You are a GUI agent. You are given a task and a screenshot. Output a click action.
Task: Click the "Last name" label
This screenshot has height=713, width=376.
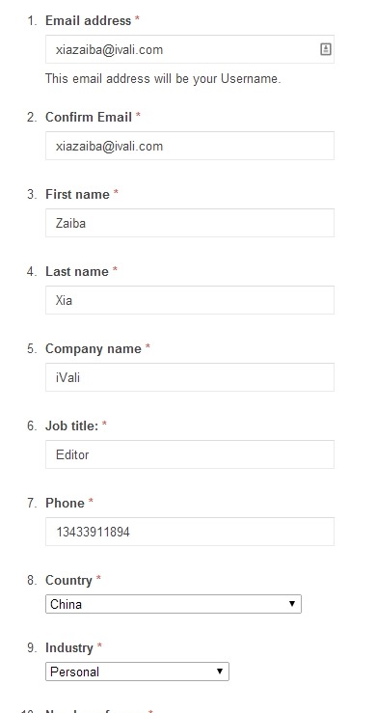(77, 271)
